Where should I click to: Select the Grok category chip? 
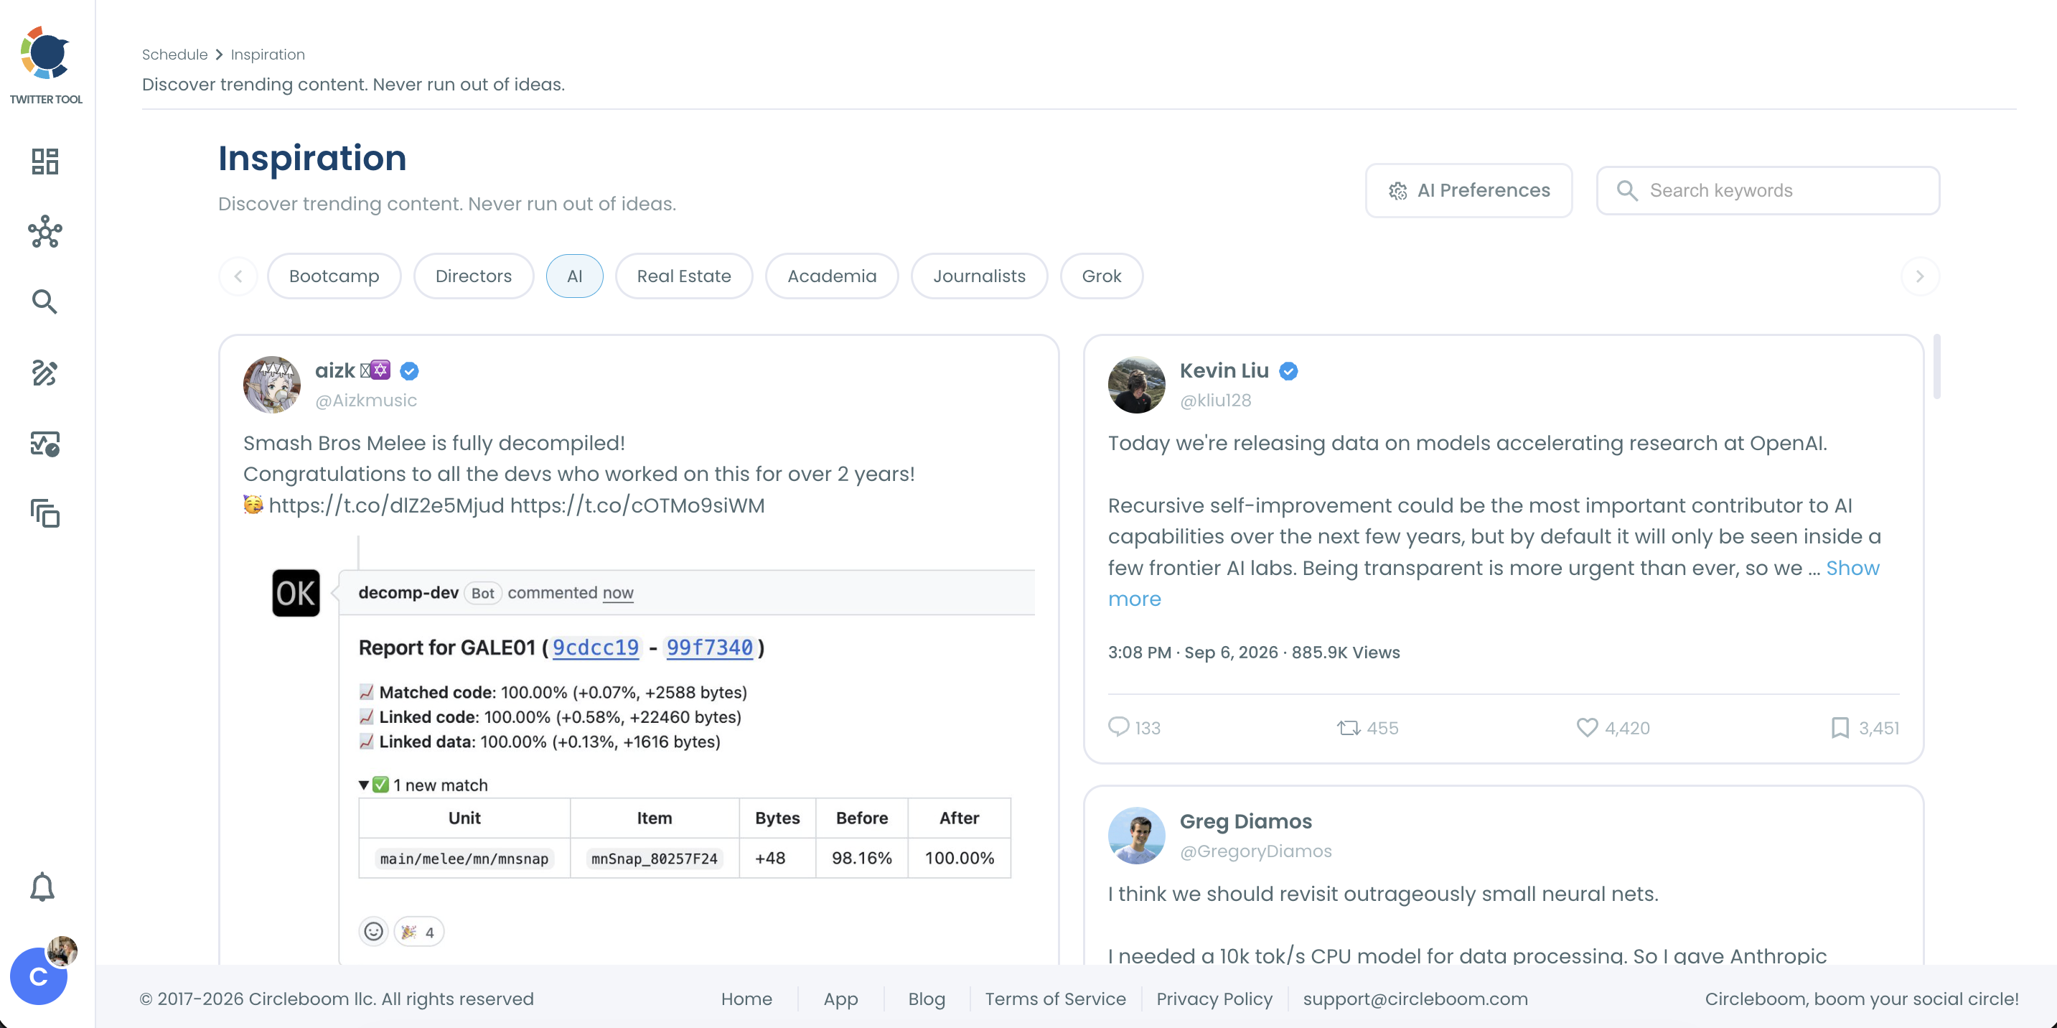click(x=1101, y=276)
